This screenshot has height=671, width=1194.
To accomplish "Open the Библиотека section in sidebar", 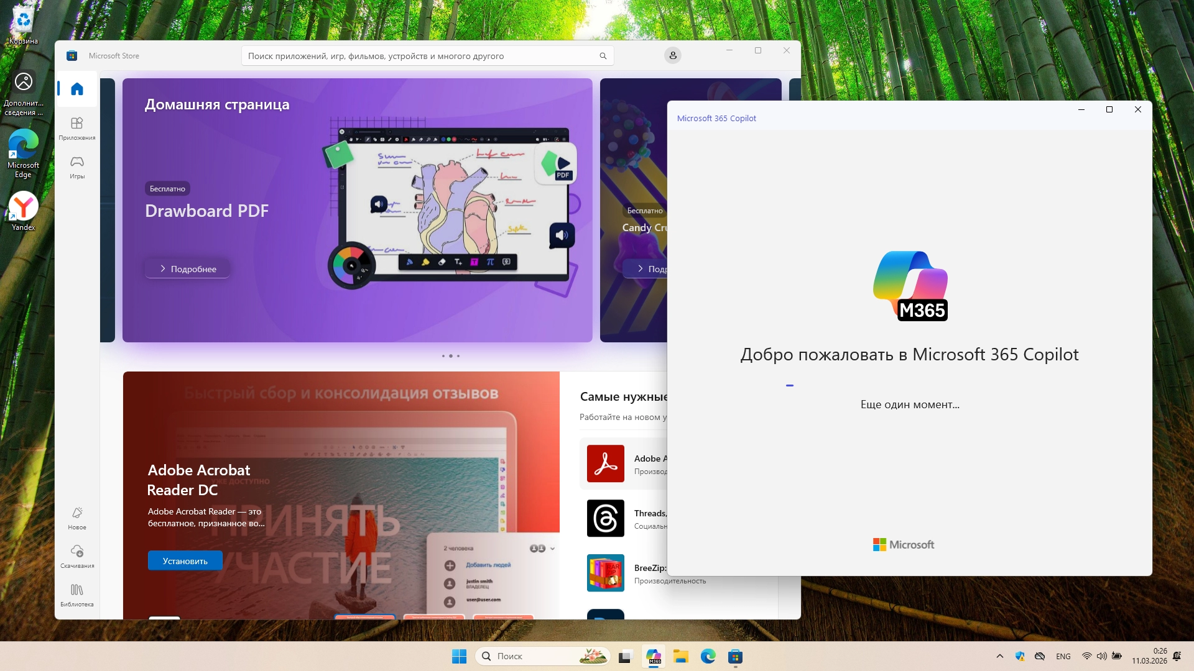I will pos(77,595).
